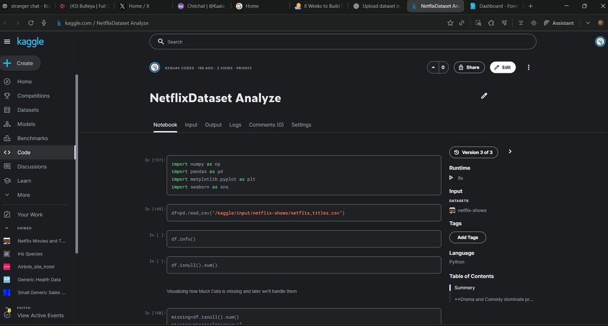Bookmark page with the star icon
Viewport: 608px width, 326px height.
coord(450,23)
